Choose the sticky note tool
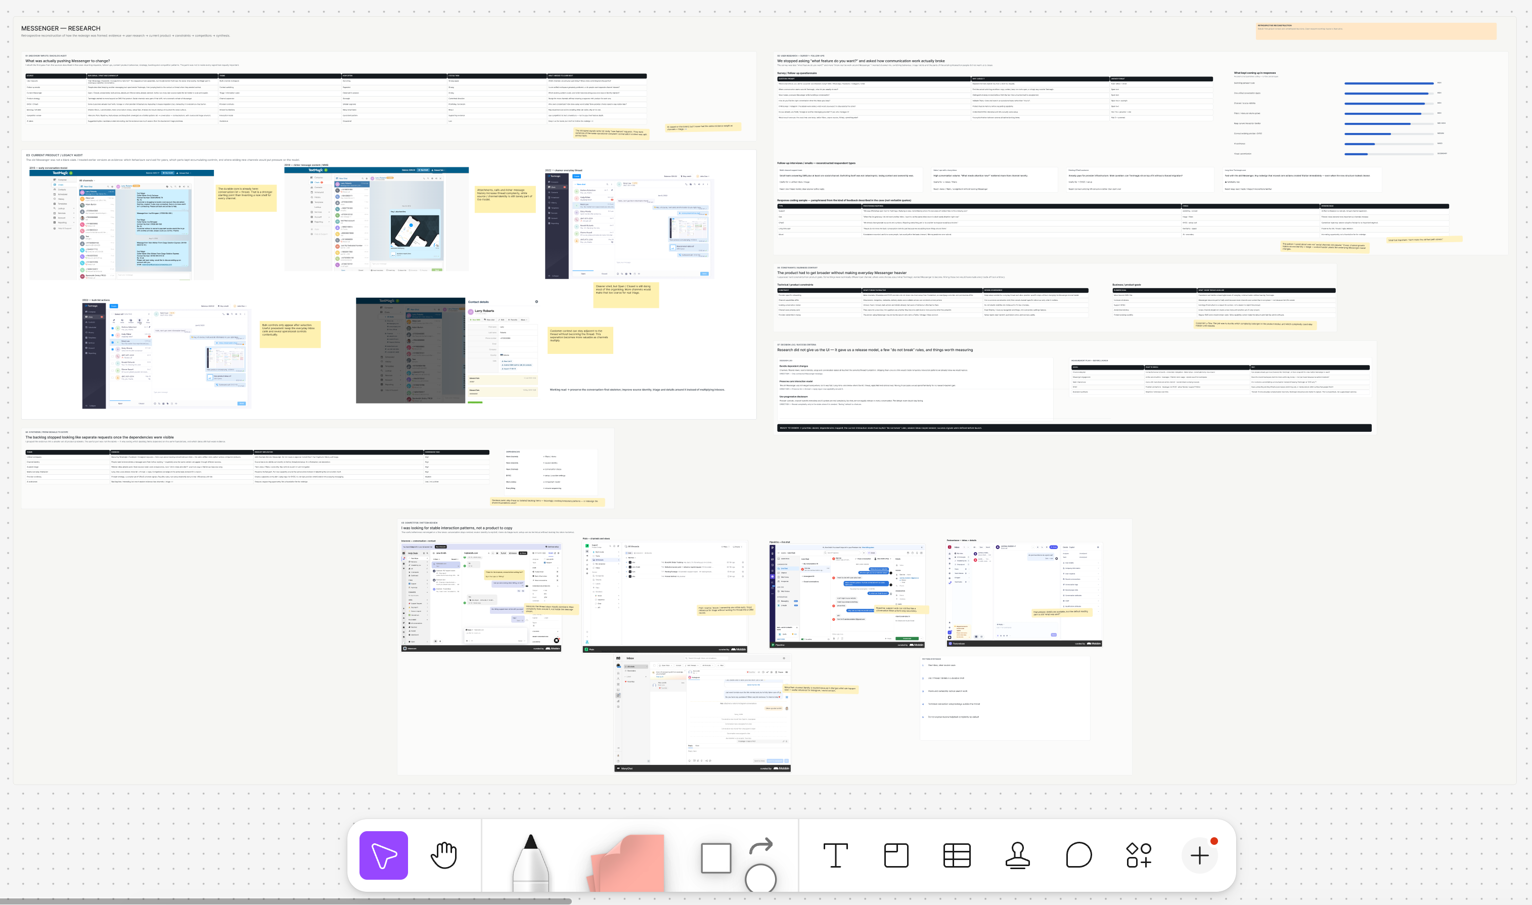1532x905 pixels. click(x=626, y=863)
